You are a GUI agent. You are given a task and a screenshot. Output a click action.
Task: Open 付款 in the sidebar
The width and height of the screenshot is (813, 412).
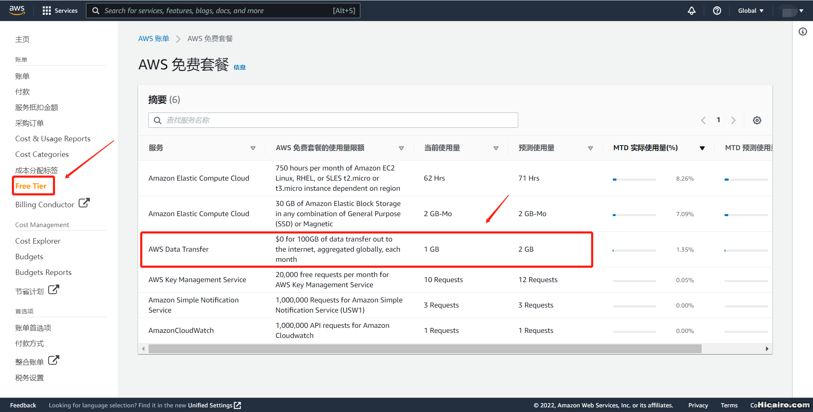[22, 92]
